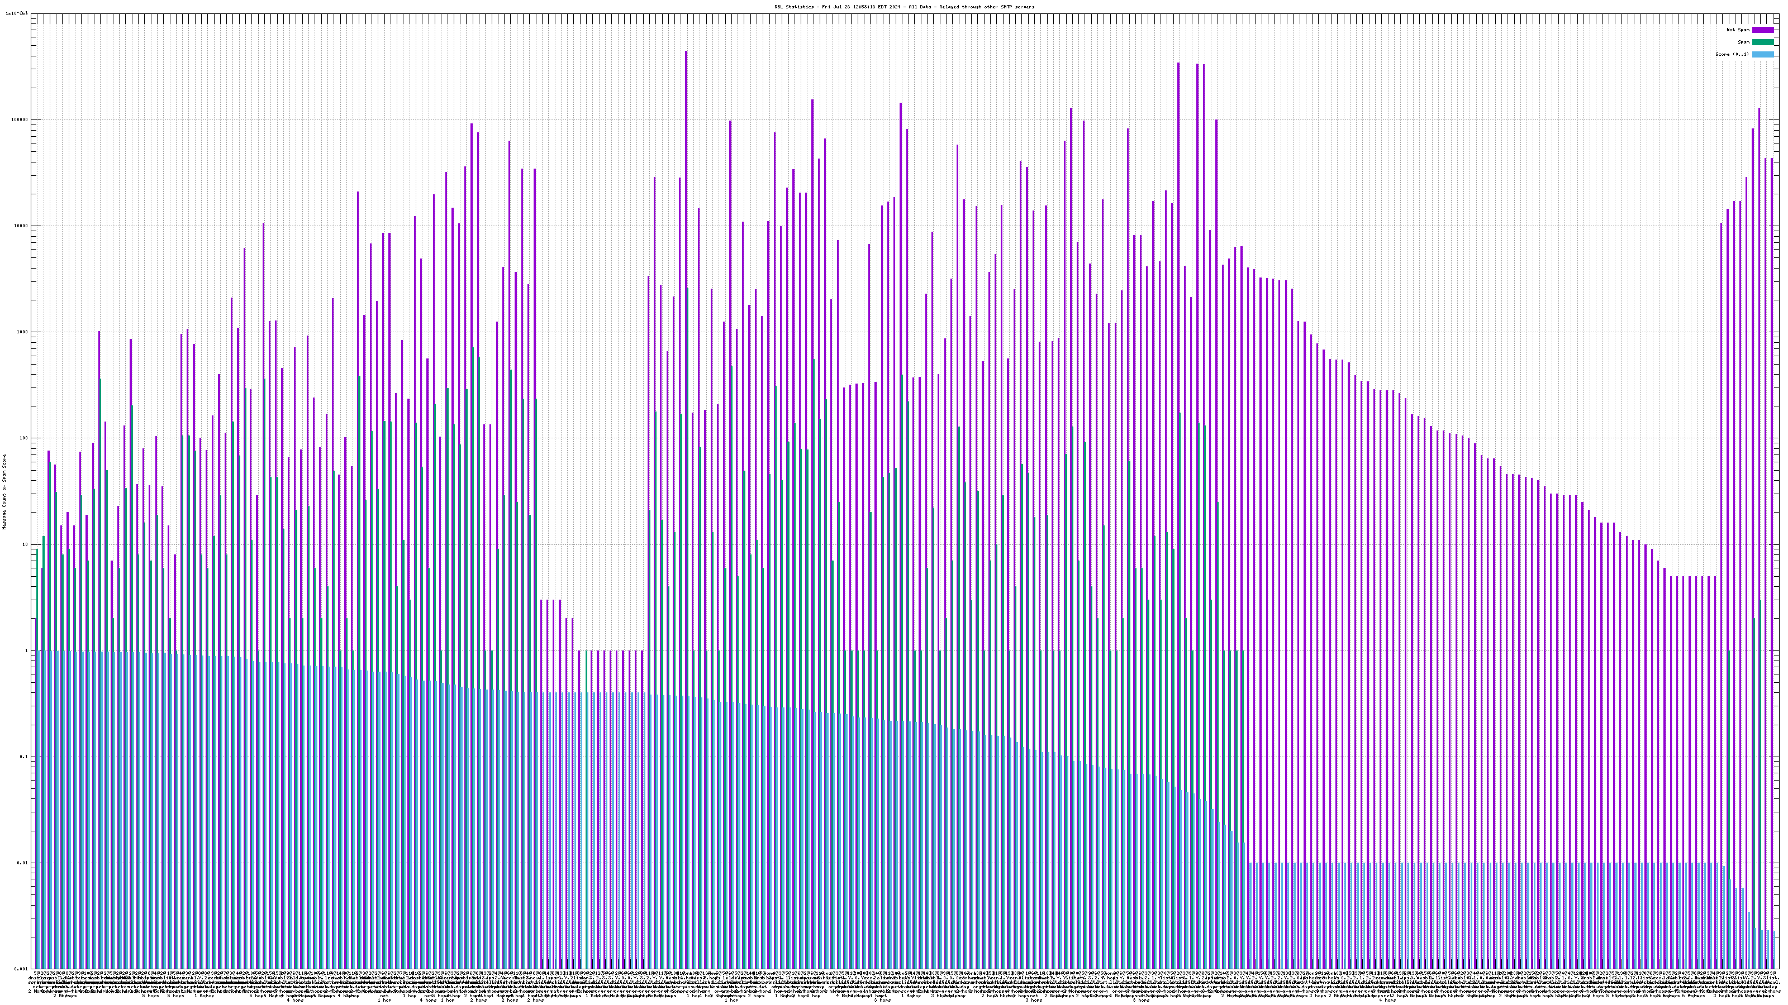Click the RBL Statistics chart title

903,7
